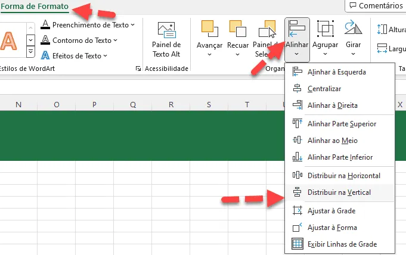This screenshot has width=406, height=255.
Task: Click the Contorno do Texto icon
Action: click(45, 40)
